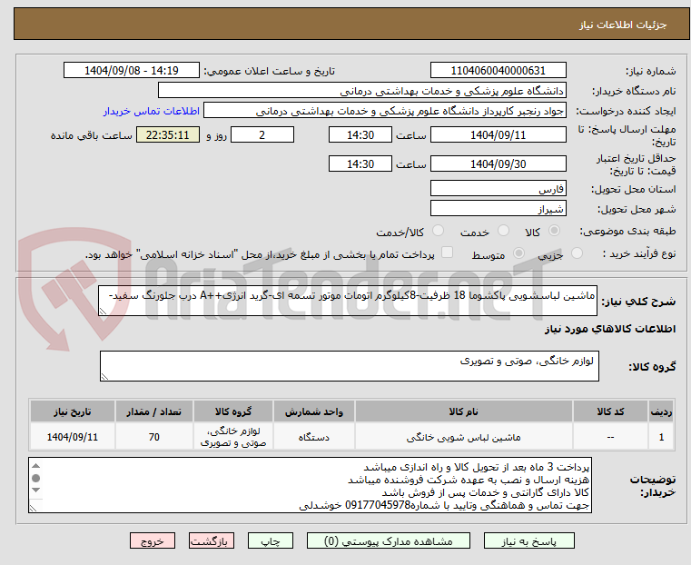Click the اطلاعات کالاهای مورد نیاز heading
The height and width of the screenshot is (565, 691).
(610, 329)
